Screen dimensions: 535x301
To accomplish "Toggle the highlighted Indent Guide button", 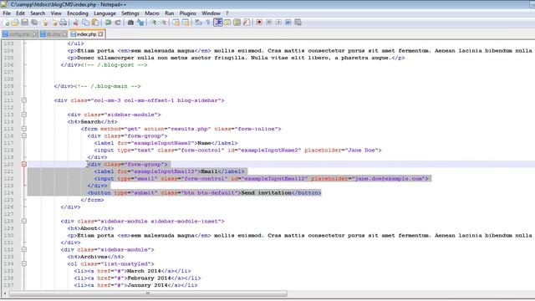I will coord(217,23).
